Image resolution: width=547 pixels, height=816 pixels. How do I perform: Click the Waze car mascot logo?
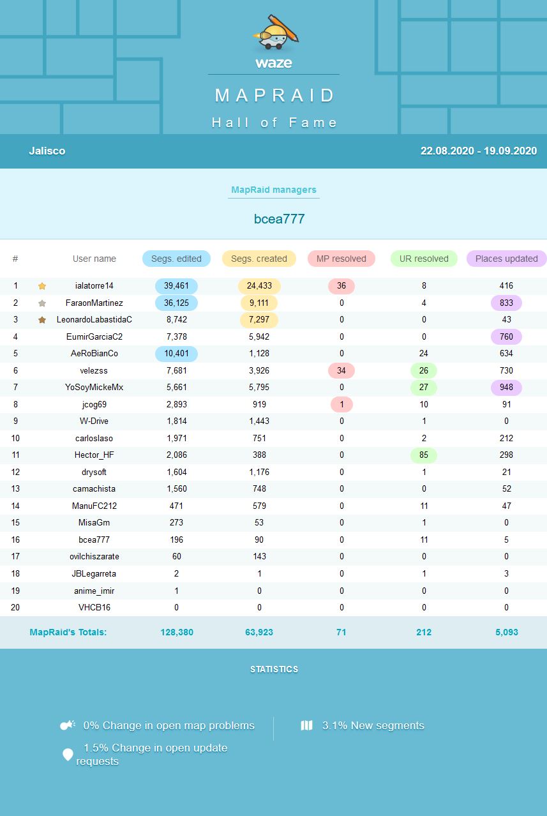pos(273,34)
